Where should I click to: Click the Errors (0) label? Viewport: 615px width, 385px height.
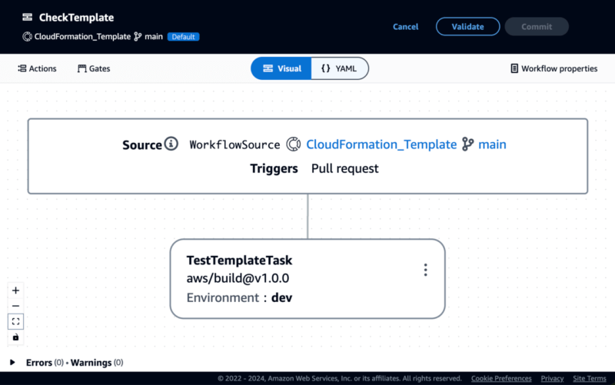tap(45, 363)
